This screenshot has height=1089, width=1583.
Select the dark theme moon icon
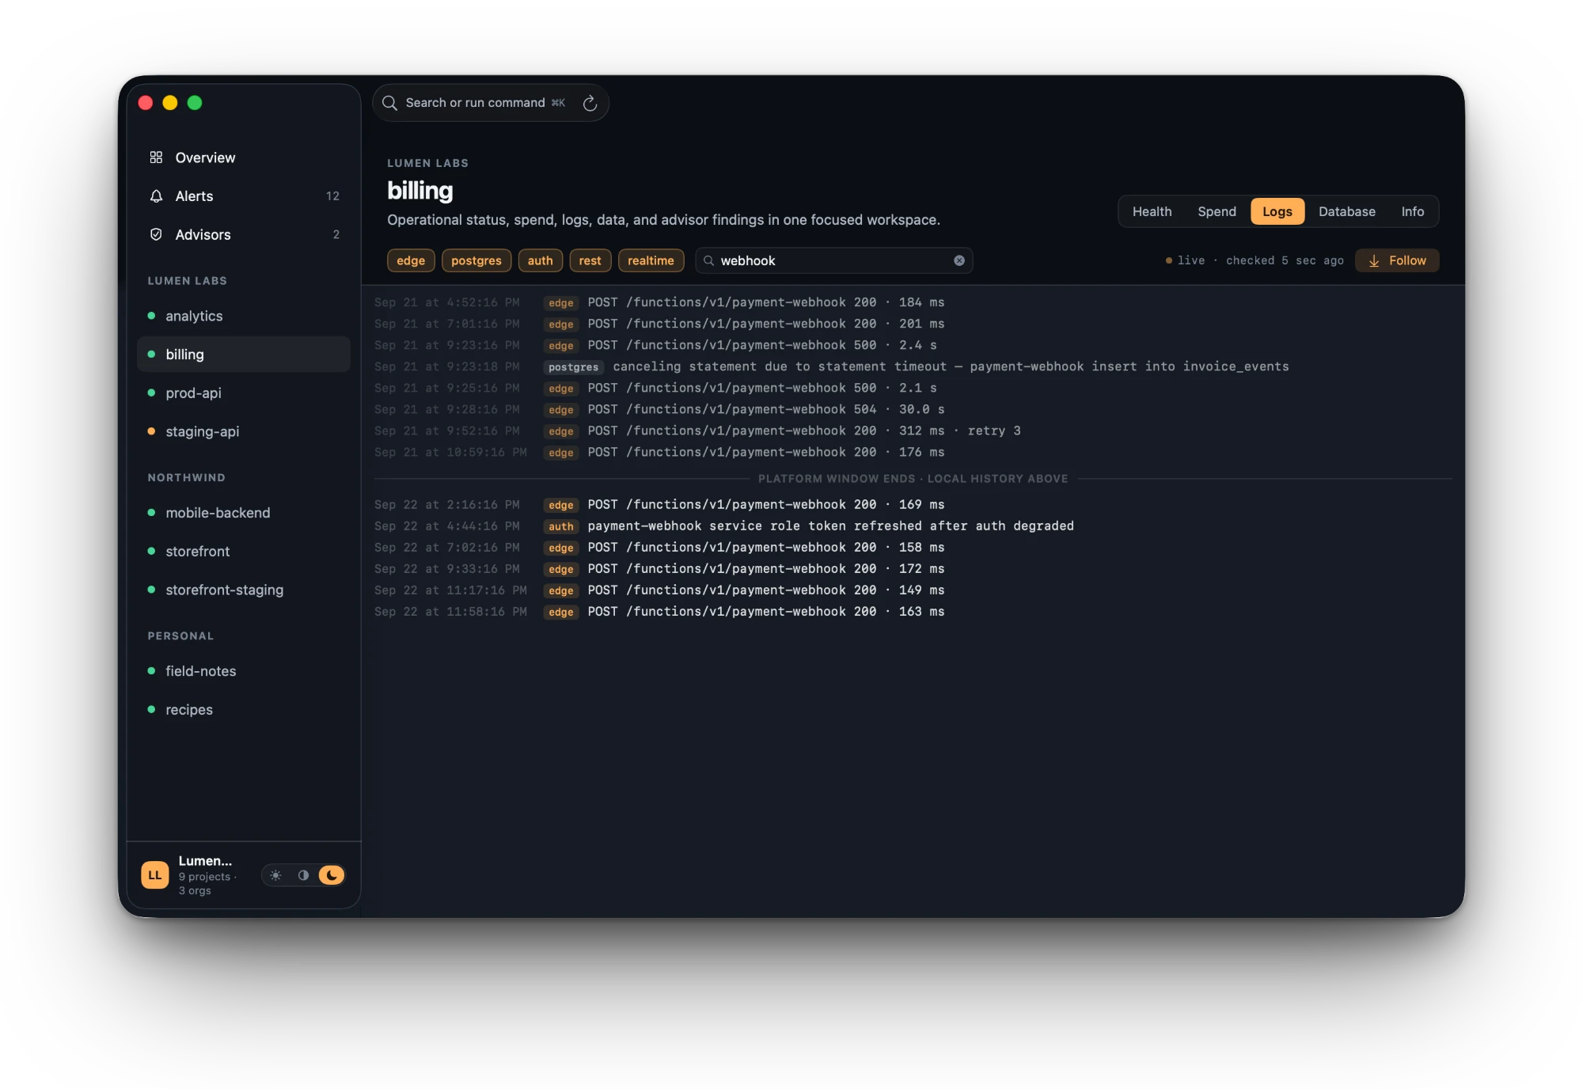tap(332, 875)
